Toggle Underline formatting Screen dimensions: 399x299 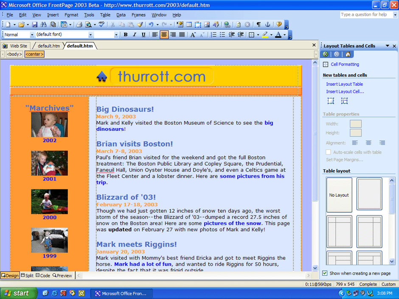pyautogui.click(x=143, y=35)
